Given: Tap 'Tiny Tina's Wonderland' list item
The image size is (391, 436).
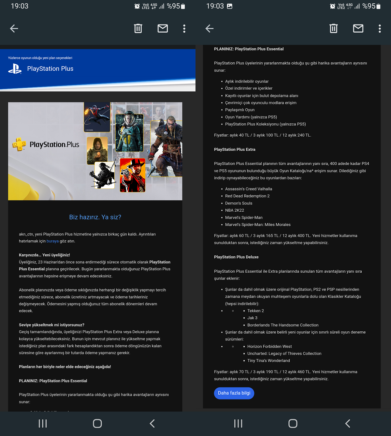Looking at the screenshot, I should tap(268, 361).
